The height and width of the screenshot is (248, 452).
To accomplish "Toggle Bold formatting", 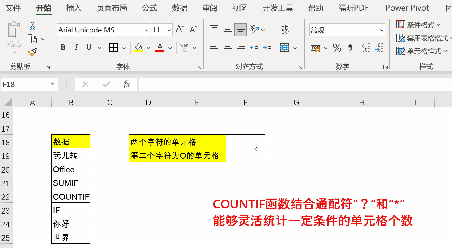I will (x=63, y=47).
